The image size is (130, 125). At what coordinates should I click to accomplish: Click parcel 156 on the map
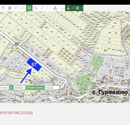tap(34, 72)
